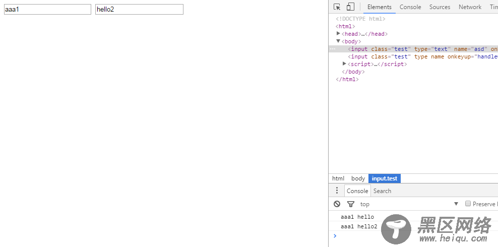
Task: Open the Network tab
Action: (470, 7)
